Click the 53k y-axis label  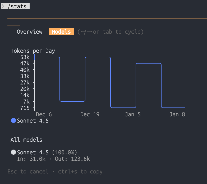(25, 57)
